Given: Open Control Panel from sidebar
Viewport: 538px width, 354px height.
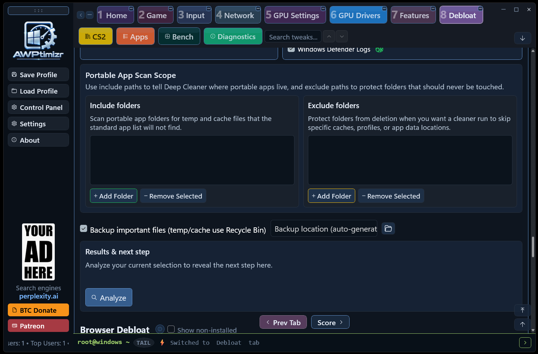Looking at the screenshot, I should coord(38,107).
